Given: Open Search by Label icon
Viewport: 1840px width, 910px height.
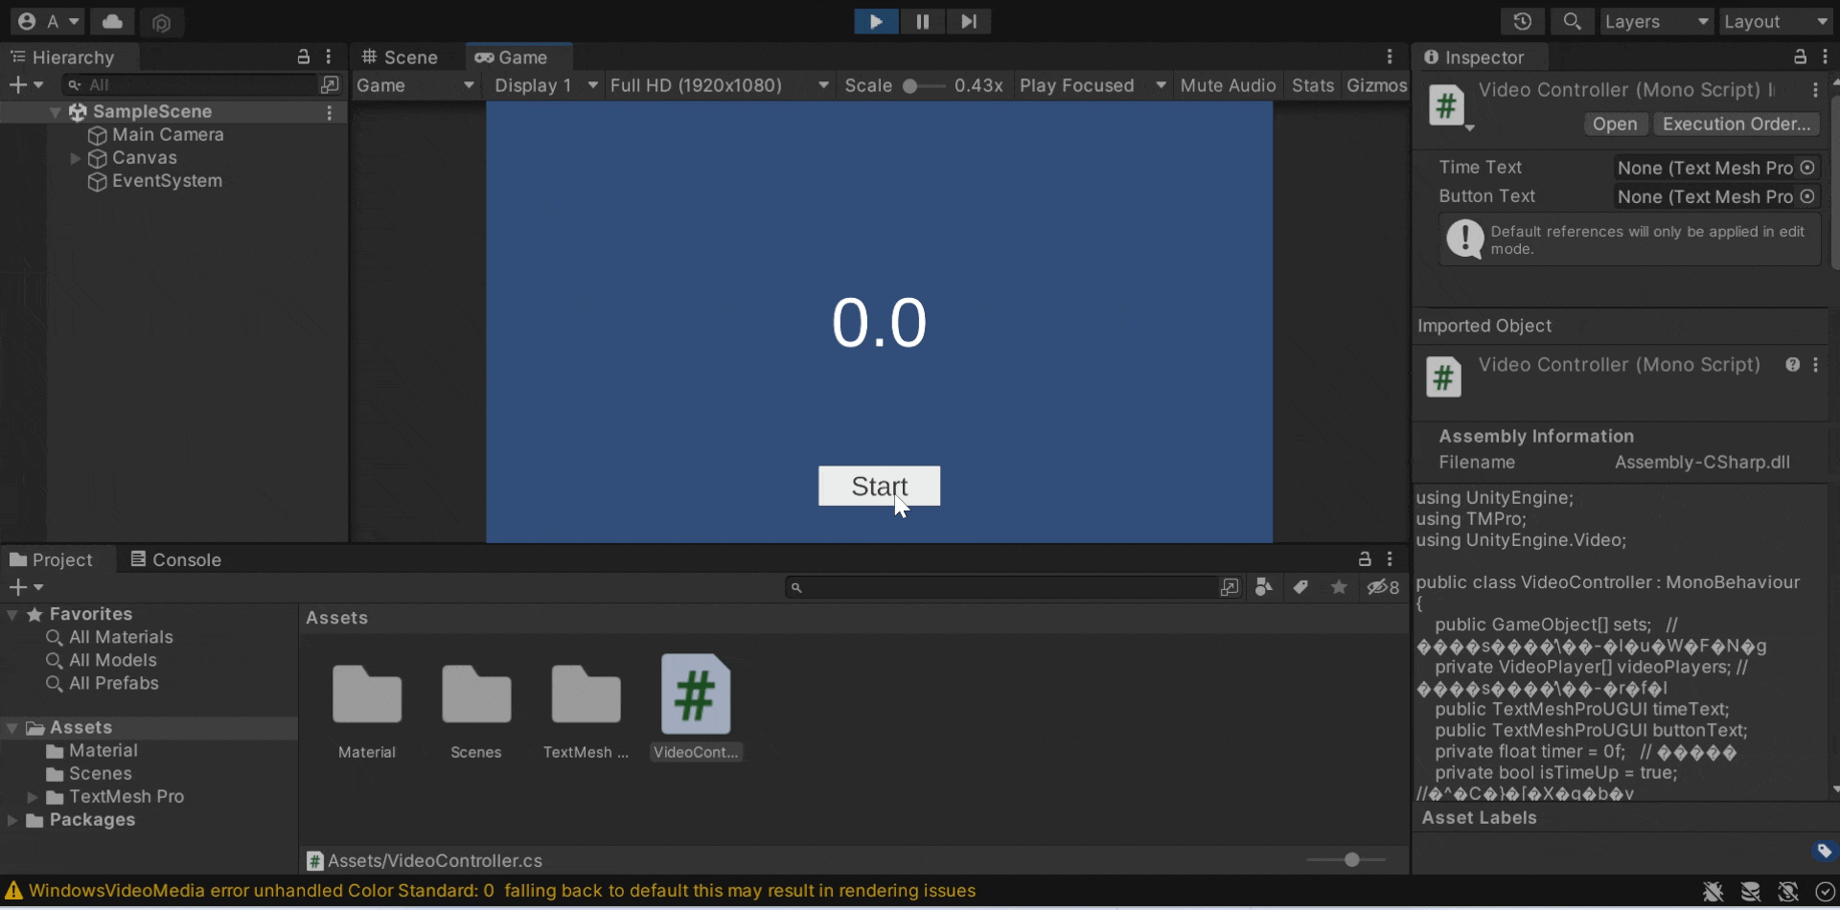Looking at the screenshot, I should 1300,587.
